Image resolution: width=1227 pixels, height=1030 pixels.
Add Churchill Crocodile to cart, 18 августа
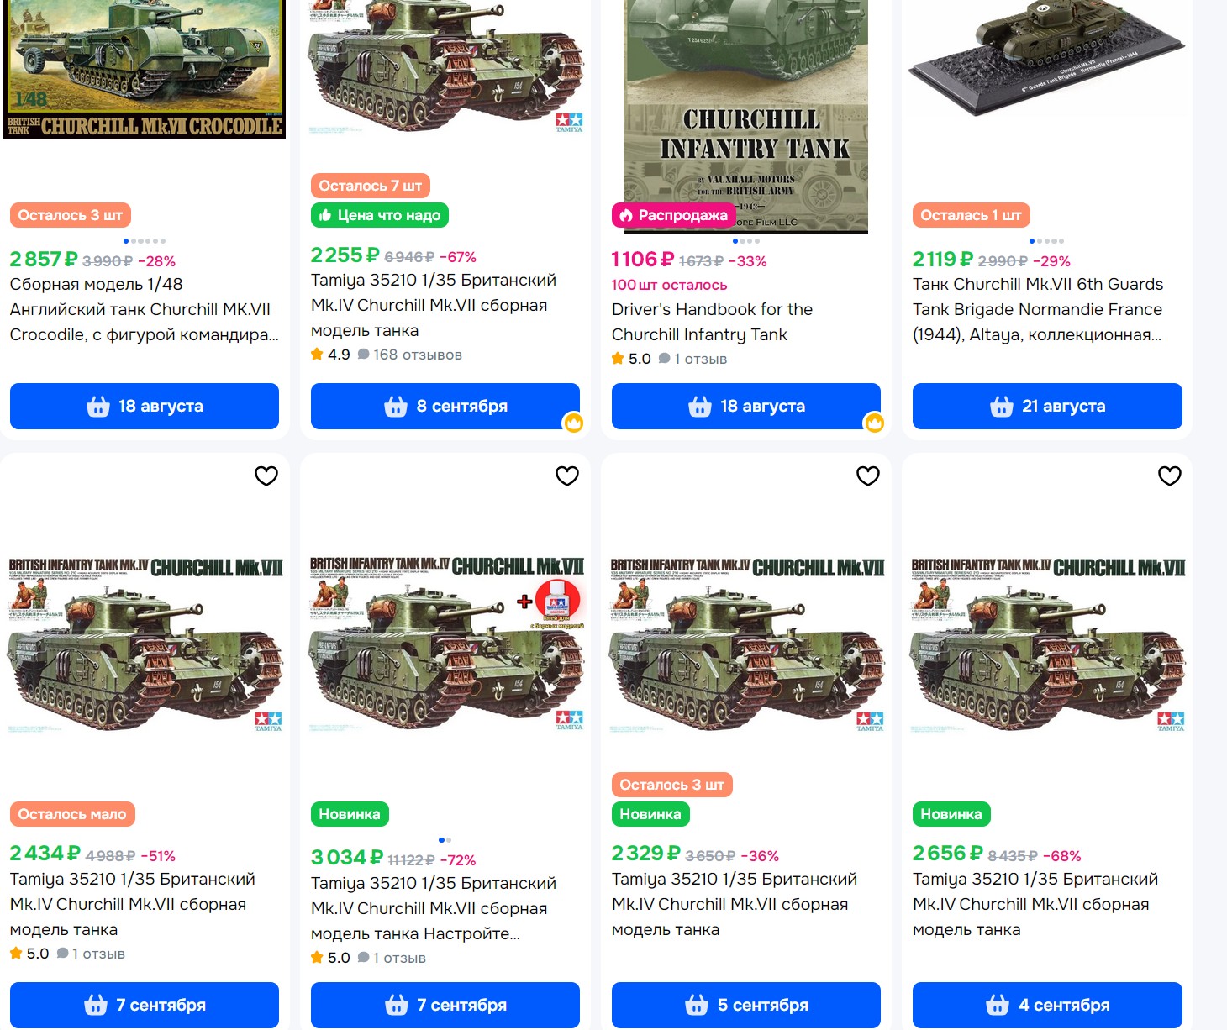(145, 406)
